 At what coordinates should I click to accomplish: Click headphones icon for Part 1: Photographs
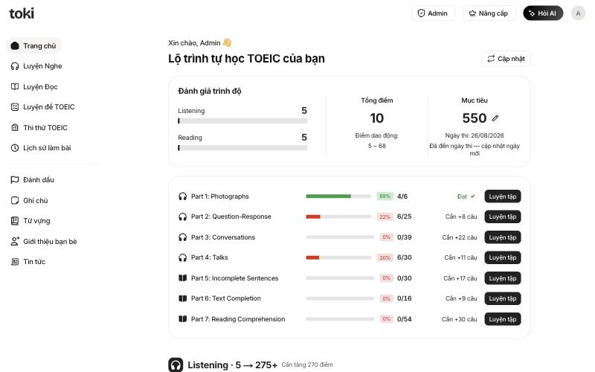[182, 196]
